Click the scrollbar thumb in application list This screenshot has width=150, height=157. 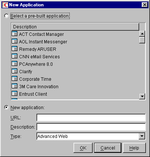pyautogui.click(x=142, y=40)
